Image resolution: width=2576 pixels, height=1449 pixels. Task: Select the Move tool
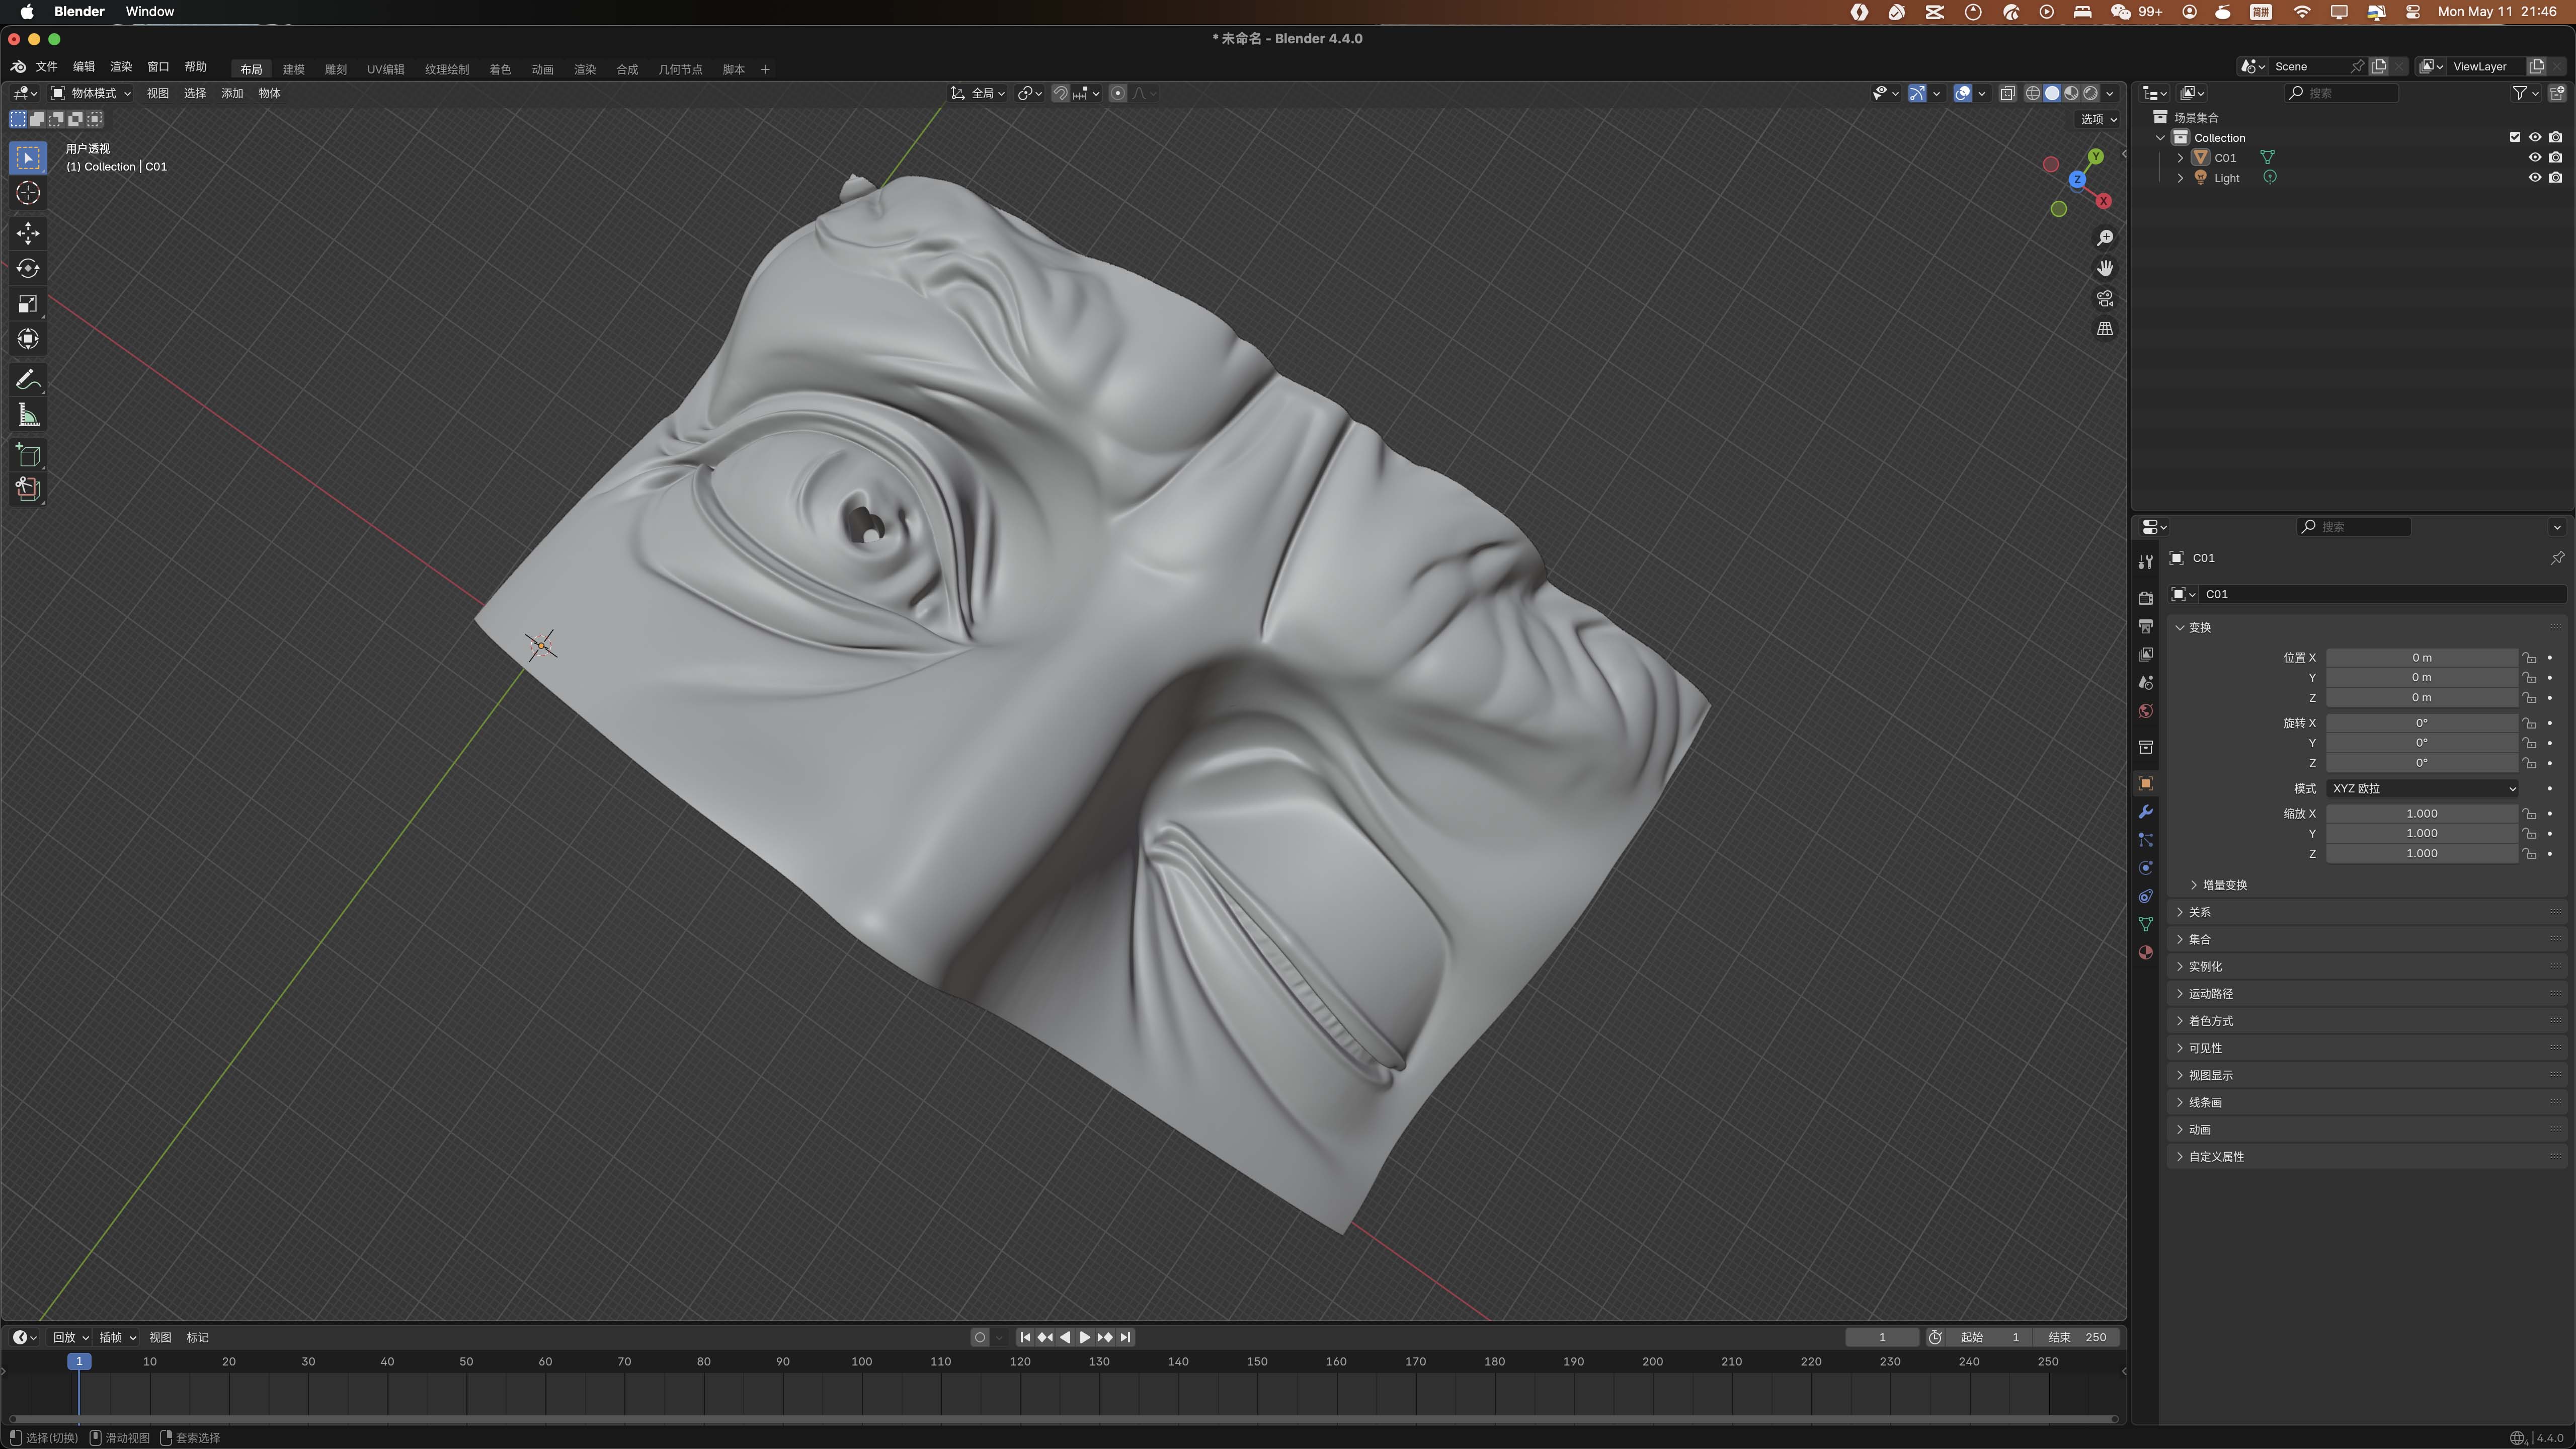[x=28, y=233]
